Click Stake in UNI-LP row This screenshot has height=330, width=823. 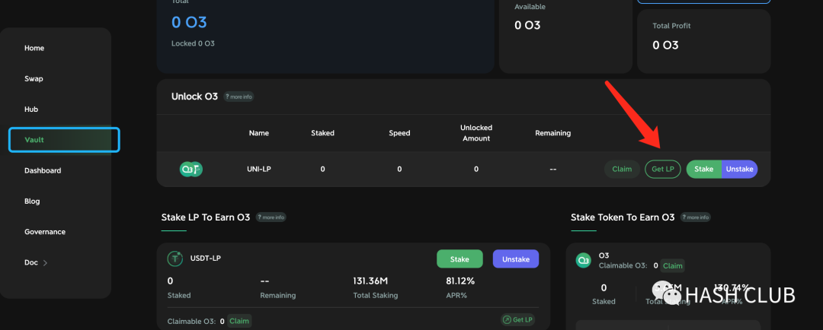[704, 170]
